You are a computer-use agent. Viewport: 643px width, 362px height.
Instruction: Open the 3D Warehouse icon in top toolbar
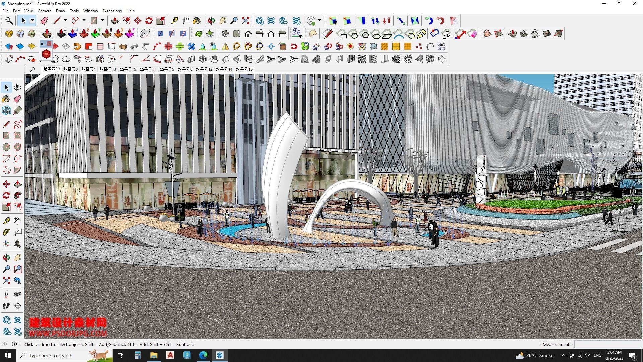tap(260, 21)
